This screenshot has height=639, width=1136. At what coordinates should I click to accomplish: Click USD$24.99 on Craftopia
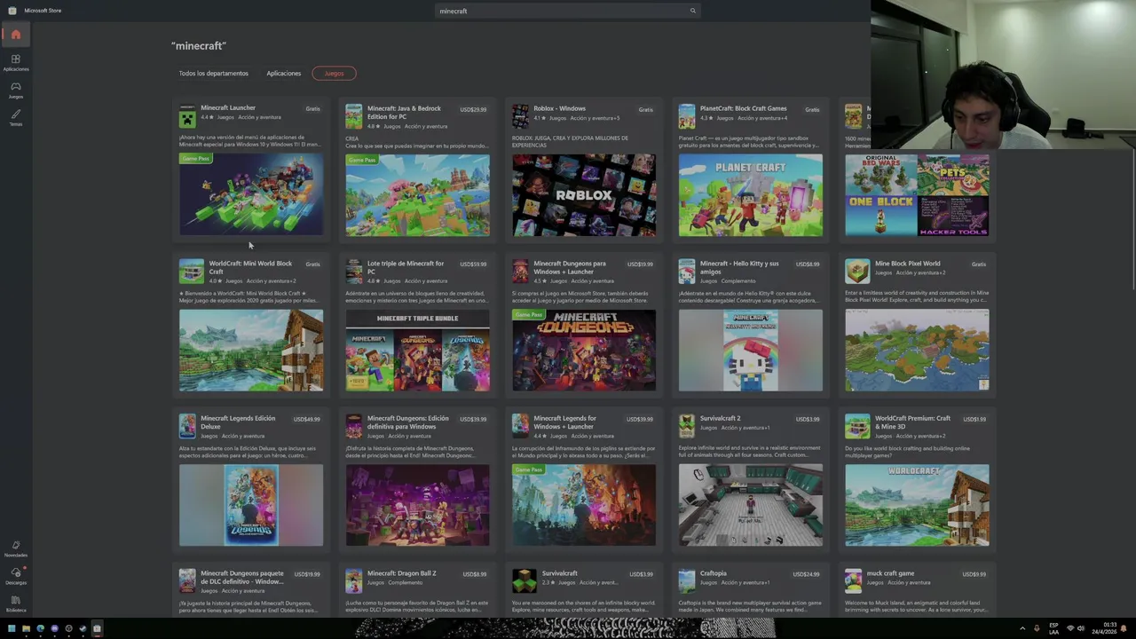pyautogui.click(x=806, y=574)
